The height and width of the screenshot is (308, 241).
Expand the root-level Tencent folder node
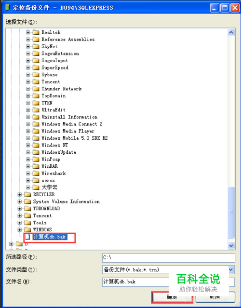19,215
